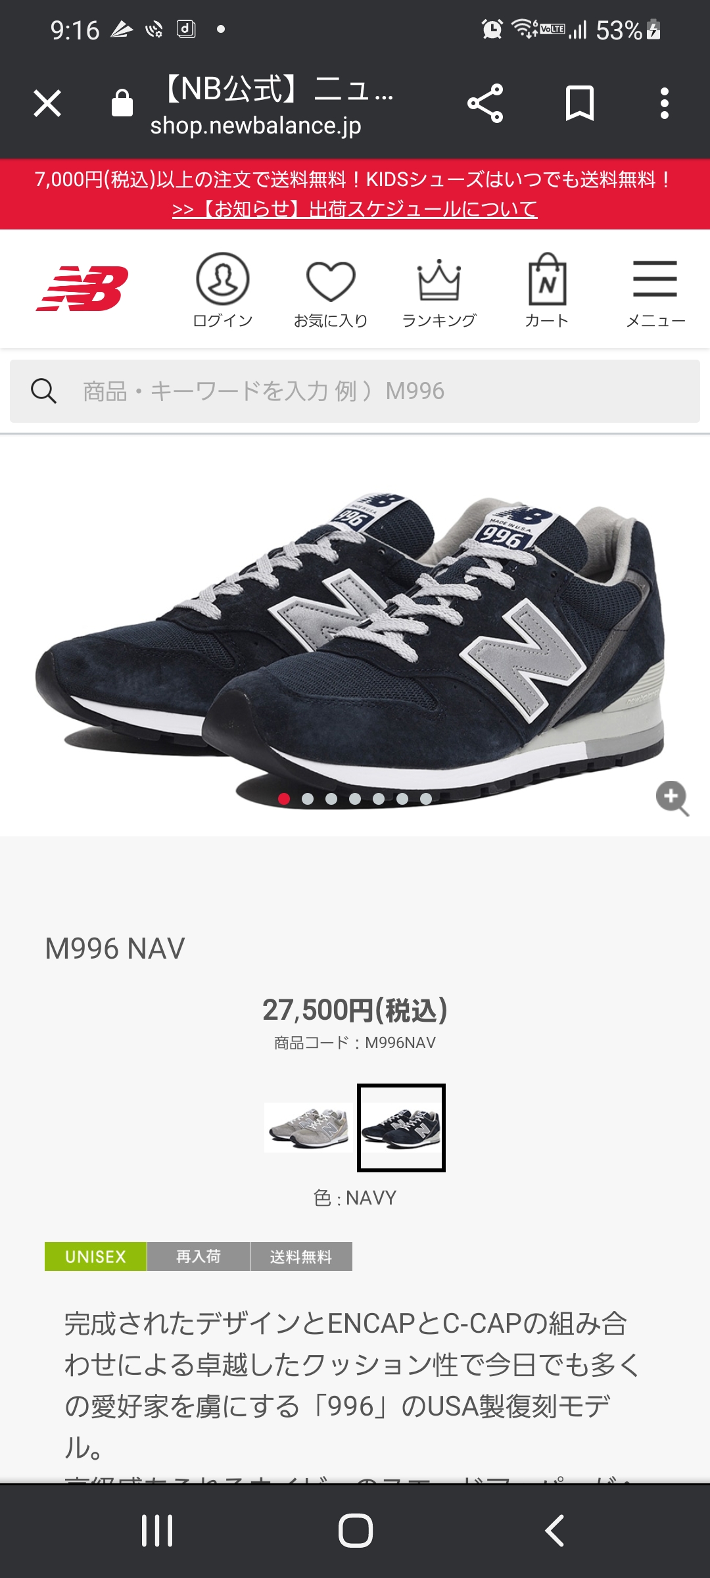Viewport: 710px width, 1578px height.
Task: Tap the Android back navigation button
Action: 554,1531
